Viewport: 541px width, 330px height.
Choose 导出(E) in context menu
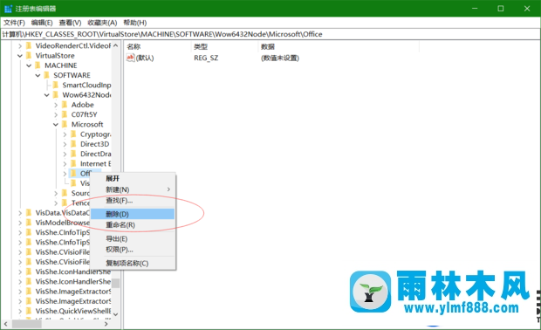click(x=134, y=239)
